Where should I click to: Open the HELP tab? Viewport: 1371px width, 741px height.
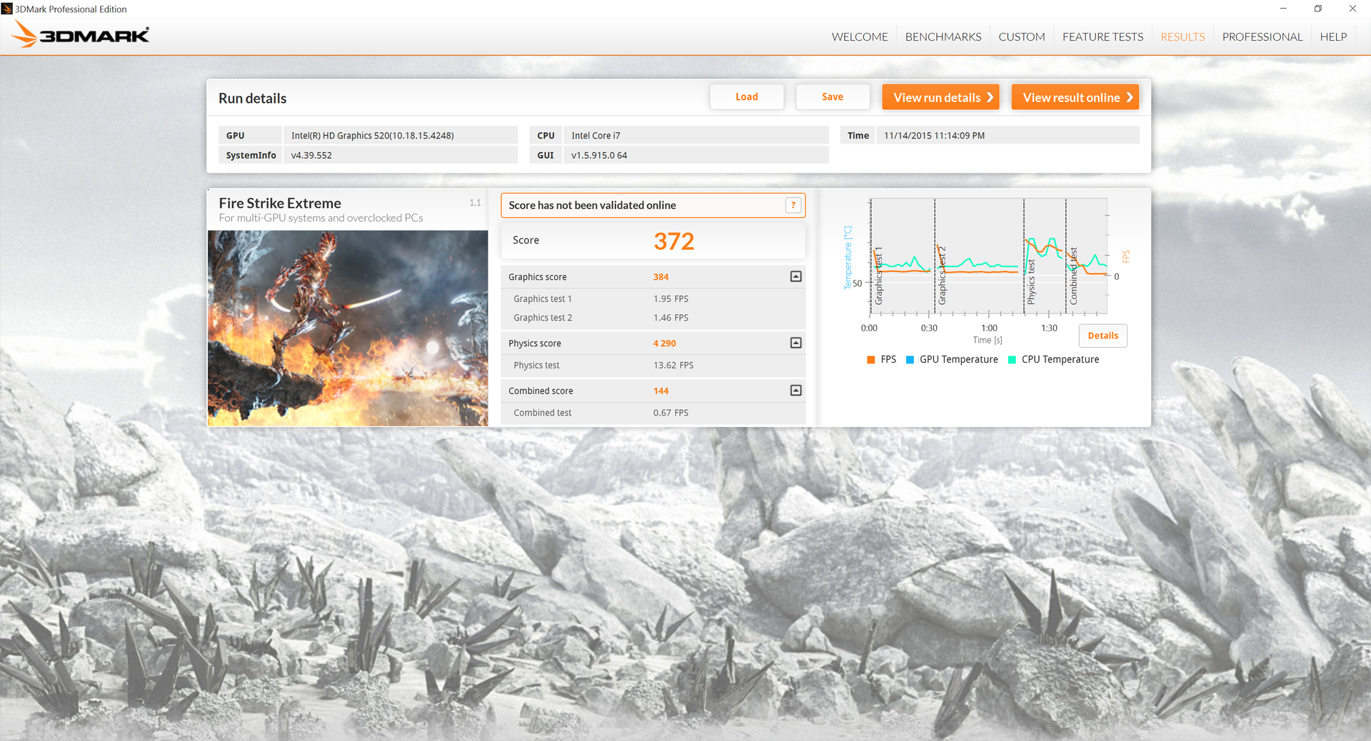1333,36
